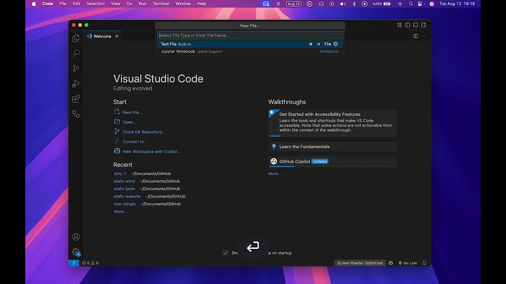506x284 pixels.
Task: Open the Search view icon
Action: point(76,53)
